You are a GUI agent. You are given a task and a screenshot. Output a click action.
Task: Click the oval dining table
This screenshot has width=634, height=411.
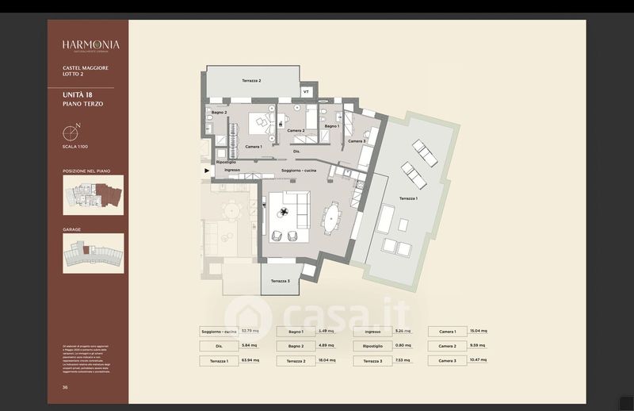point(330,216)
